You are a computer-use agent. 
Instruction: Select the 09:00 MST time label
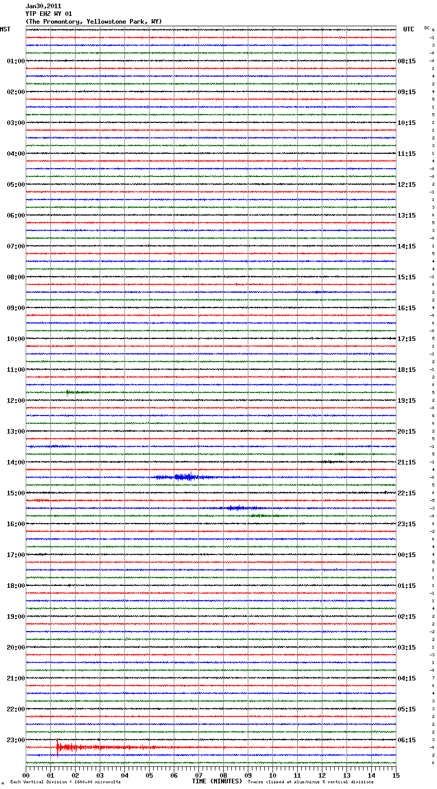pyautogui.click(x=15, y=308)
